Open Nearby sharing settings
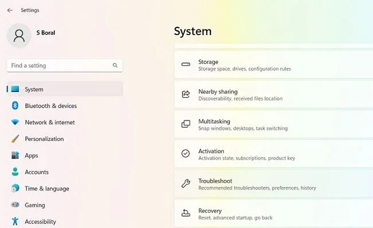 pos(274,95)
